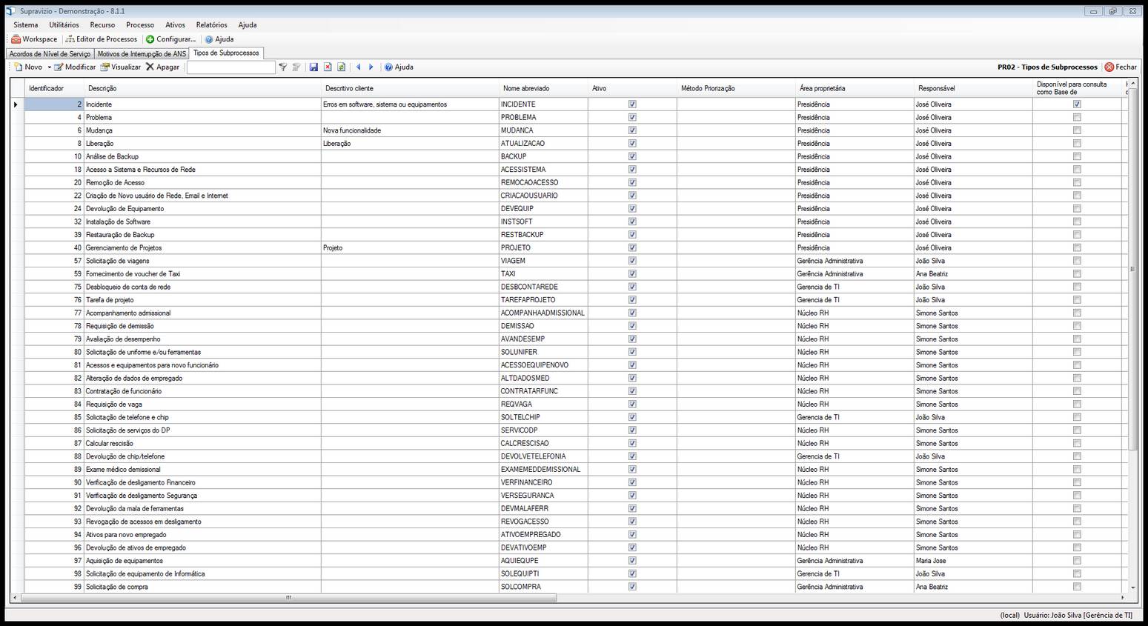Open the Relatórios menu
The width and height of the screenshot is (1148, 626).
[212, 25]
